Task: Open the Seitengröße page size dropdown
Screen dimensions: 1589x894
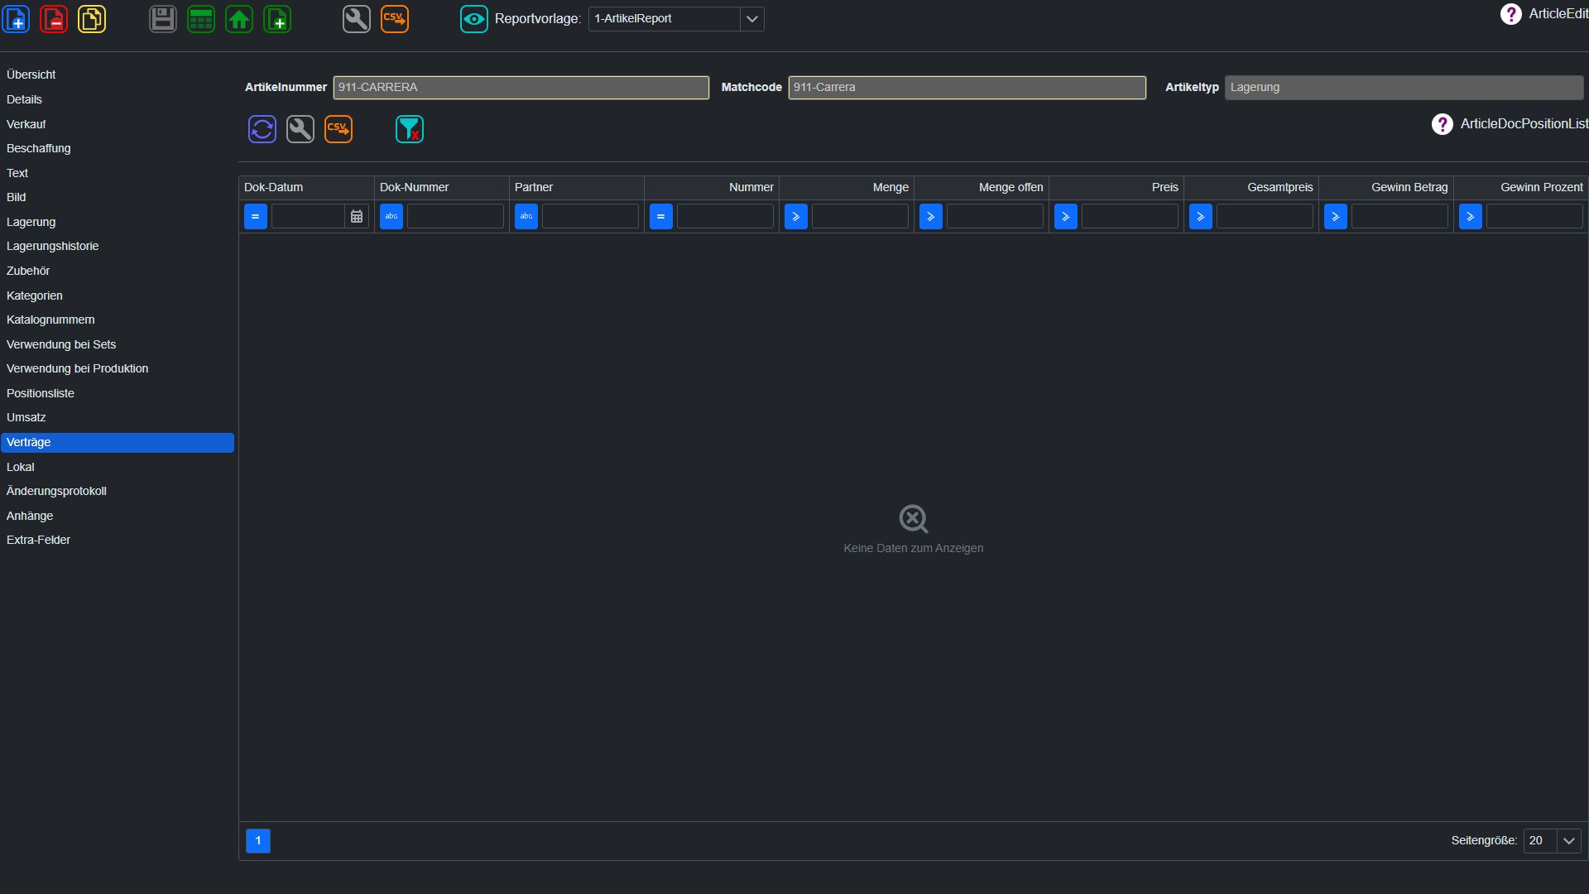Action: coord(1568,840)
